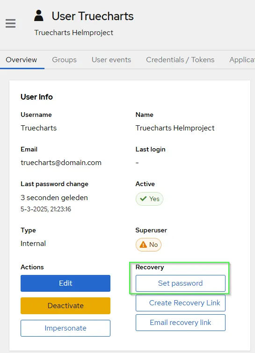The image size is (255, 353).
Task: Open the hamburger sidebar menu
Action: [x=11, y=23]
